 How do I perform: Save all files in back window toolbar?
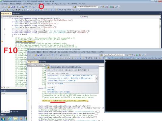[14, 7]
